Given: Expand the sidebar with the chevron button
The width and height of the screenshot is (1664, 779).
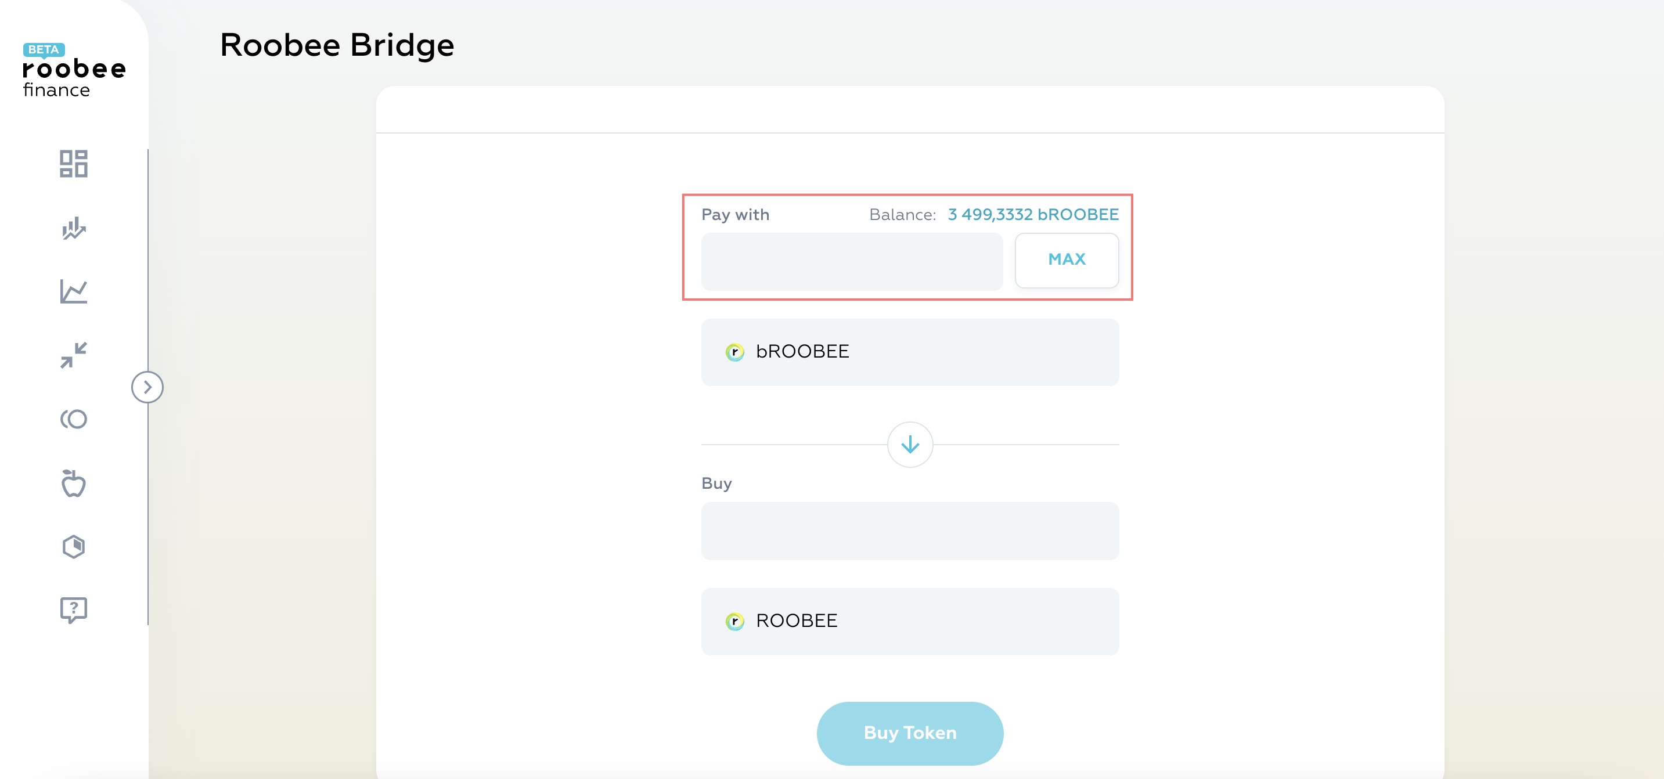Looking at the screenshot, I should click(147, 387).
